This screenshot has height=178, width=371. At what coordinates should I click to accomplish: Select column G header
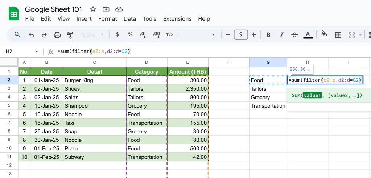click(268, 62)
